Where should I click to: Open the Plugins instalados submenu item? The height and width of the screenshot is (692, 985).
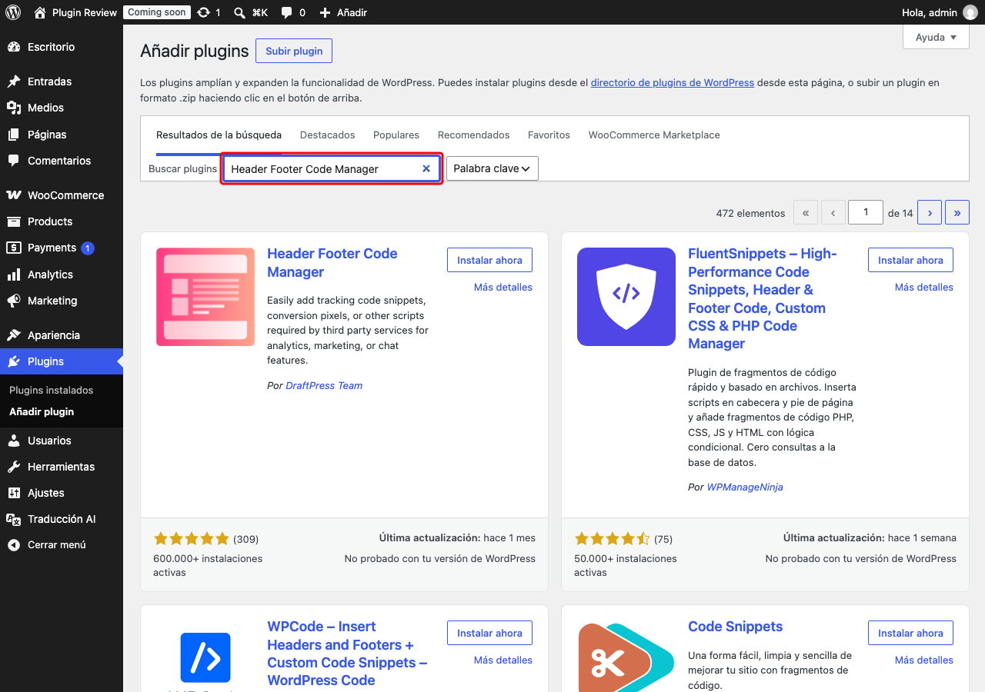pos(52,391)
